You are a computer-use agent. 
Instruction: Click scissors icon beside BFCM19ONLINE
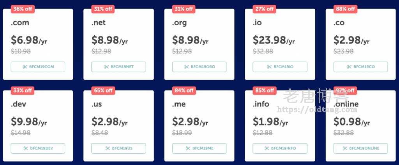pyautogui.click(x=345, y=148)
